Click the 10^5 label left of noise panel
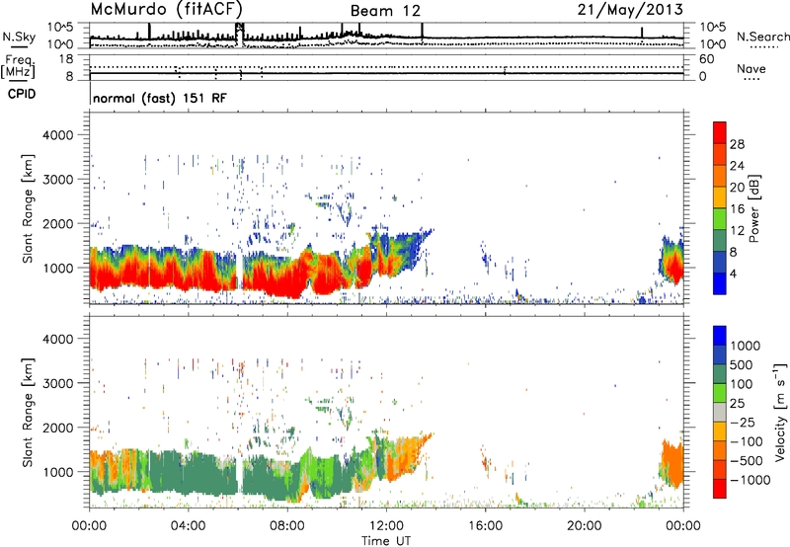The width and height of the screenshot is (790, 547). point(60,28)
